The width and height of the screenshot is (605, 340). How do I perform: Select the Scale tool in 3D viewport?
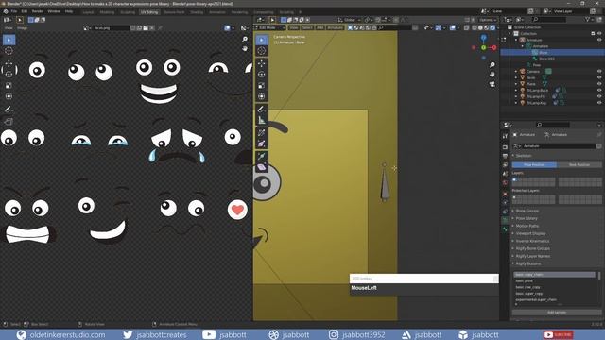[x=262, y=85]
